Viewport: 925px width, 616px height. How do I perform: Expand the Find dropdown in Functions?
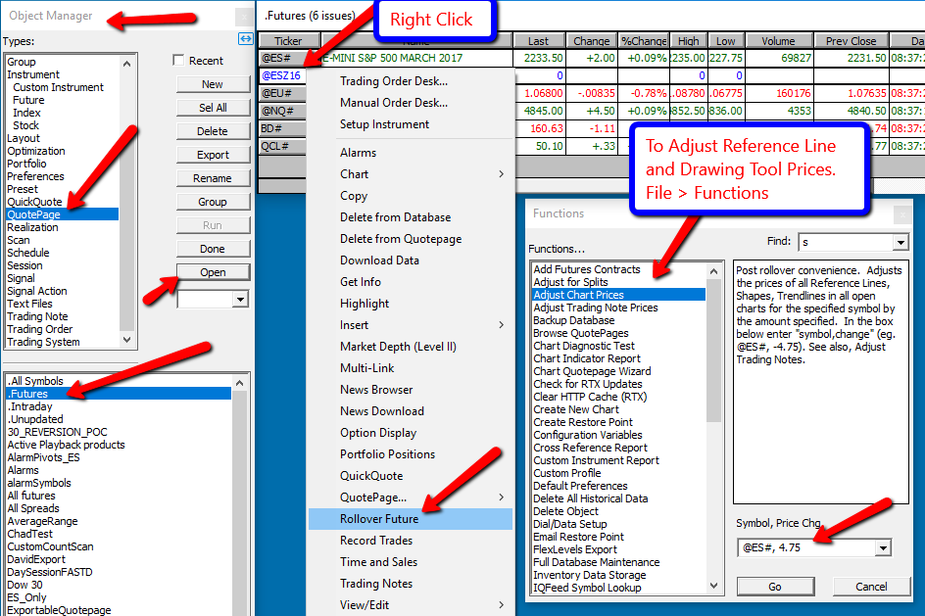pyautogui.click(x=901, y=242)
